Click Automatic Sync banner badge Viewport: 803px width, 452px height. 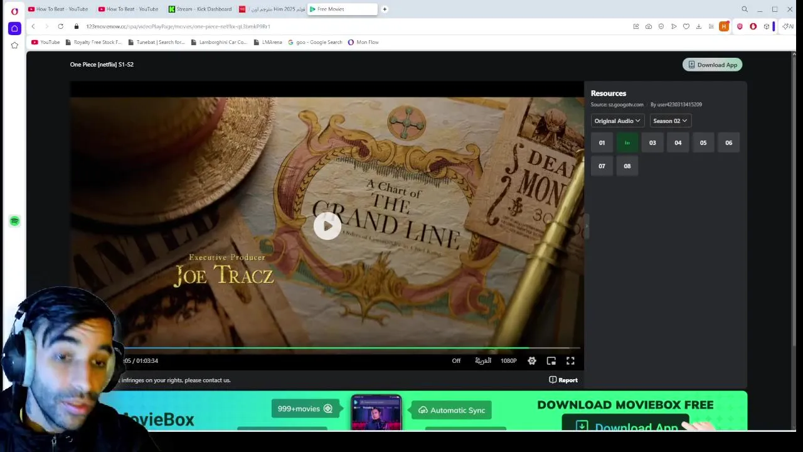coord(451,410)
